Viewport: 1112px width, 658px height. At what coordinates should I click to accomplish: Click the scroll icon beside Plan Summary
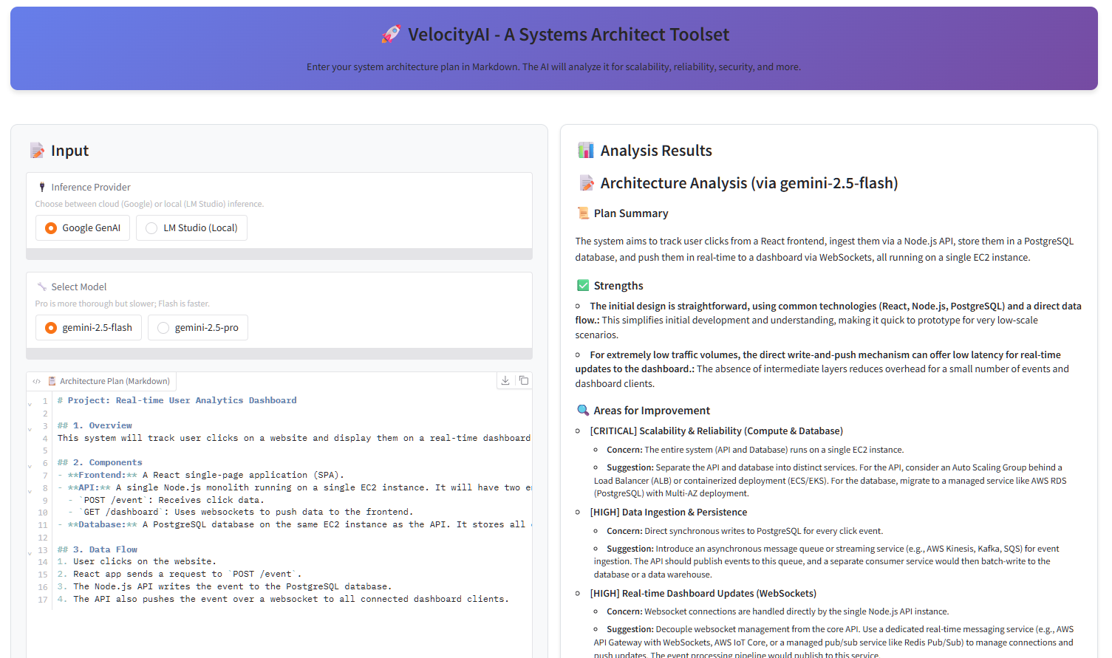coord(583,213)
